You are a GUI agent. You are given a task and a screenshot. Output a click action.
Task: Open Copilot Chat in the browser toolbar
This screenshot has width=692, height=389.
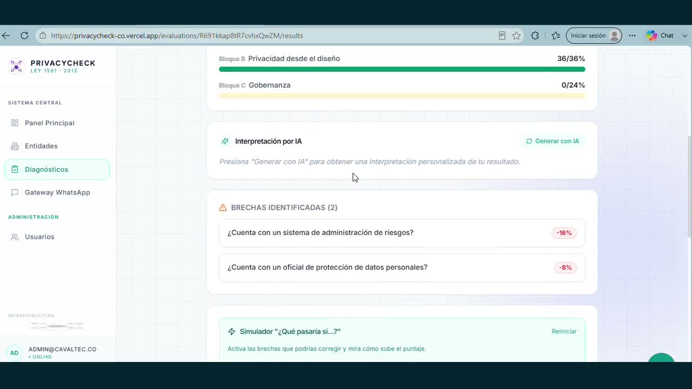[660, 36]
